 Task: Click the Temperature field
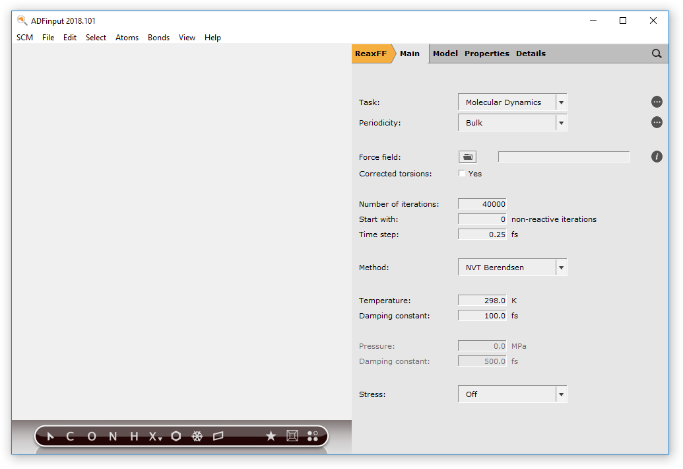click(482, 301)
